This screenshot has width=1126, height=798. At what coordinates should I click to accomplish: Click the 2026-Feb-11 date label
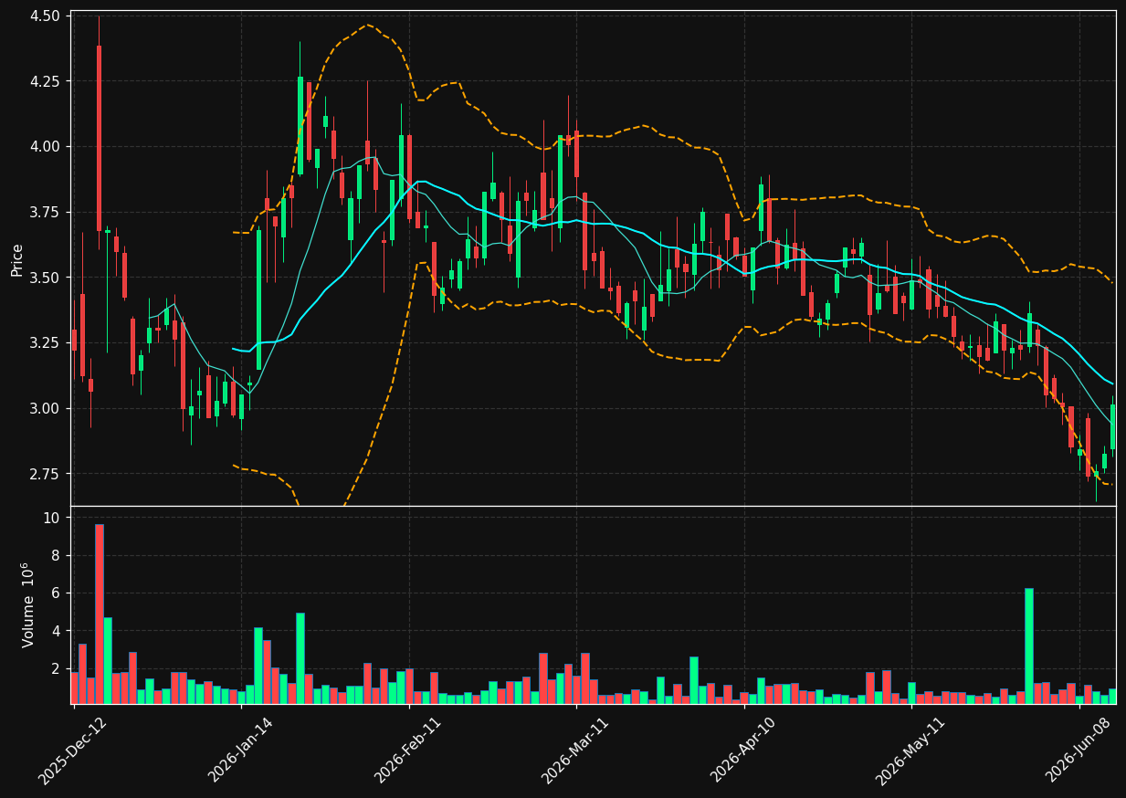[x=407, y=751]
